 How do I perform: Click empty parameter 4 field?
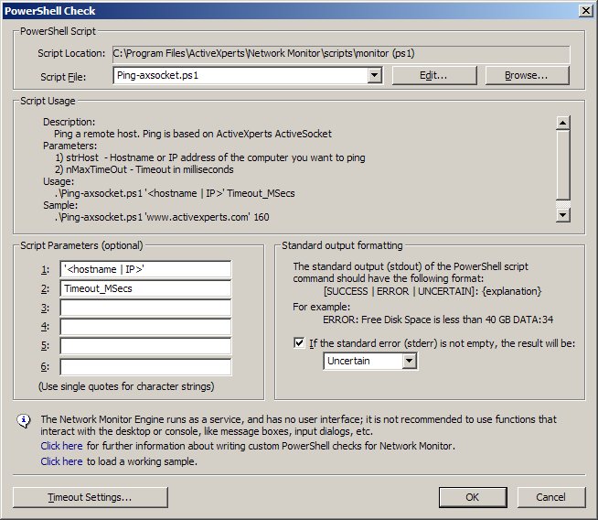(145, 327)
